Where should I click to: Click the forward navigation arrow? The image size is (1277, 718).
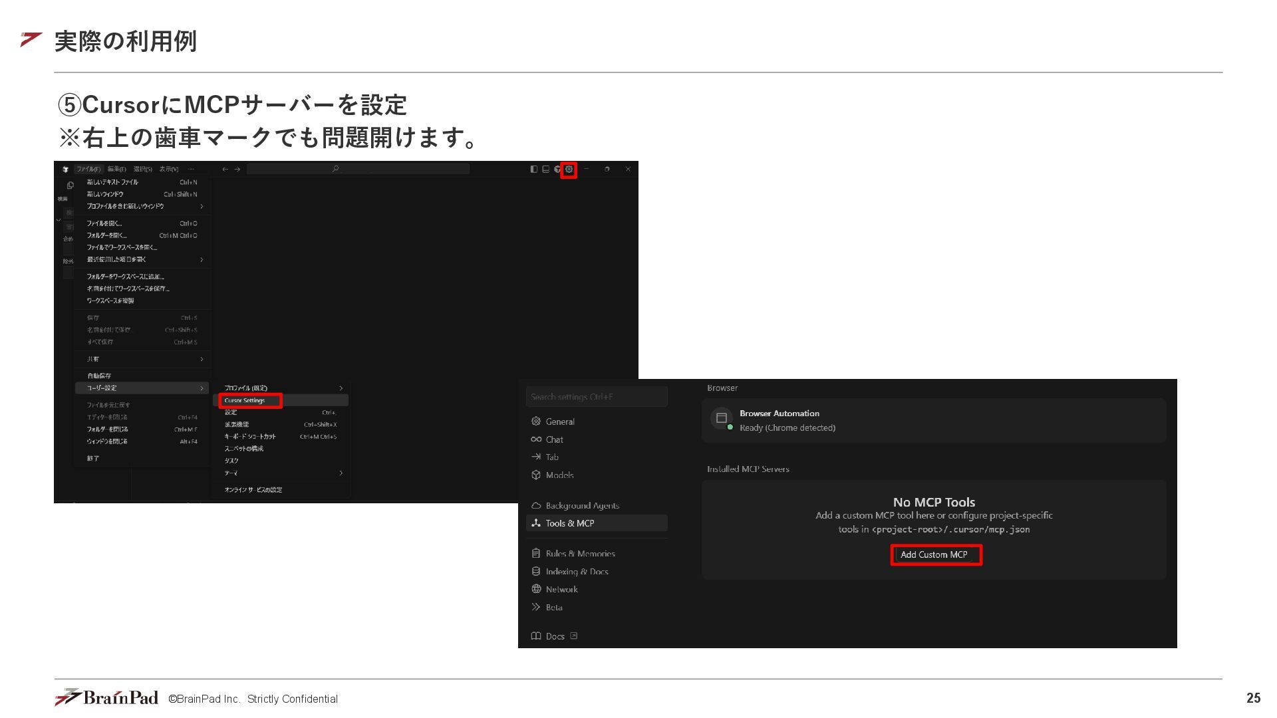coord(237,170)
